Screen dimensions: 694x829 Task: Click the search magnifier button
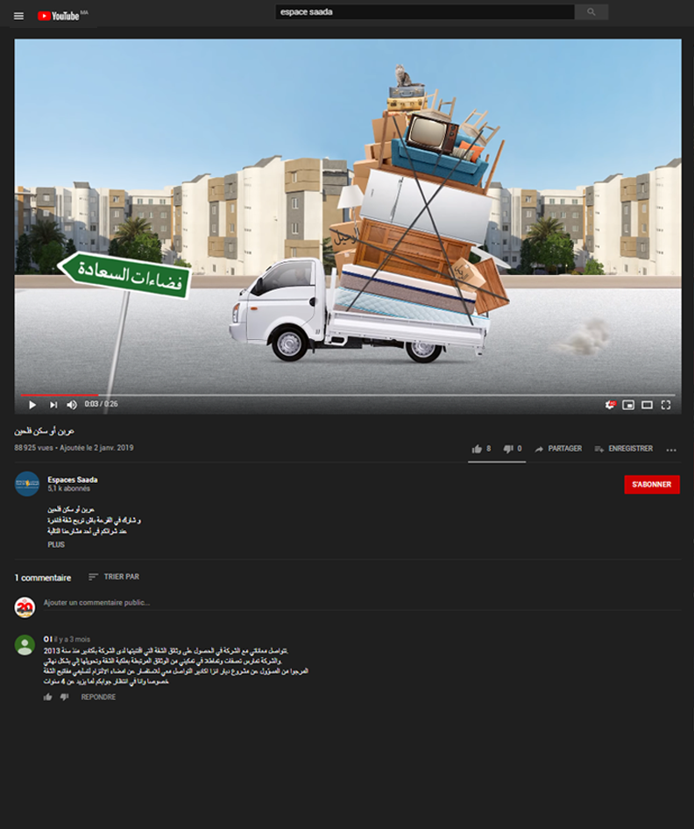pos(591,12)
